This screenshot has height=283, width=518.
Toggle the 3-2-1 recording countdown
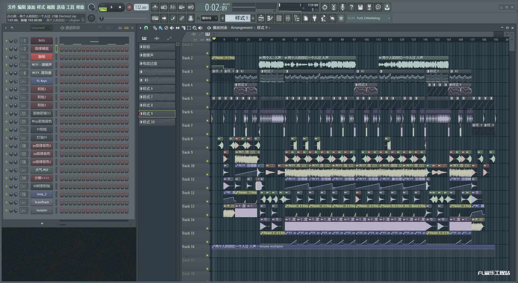coord(173,7)
